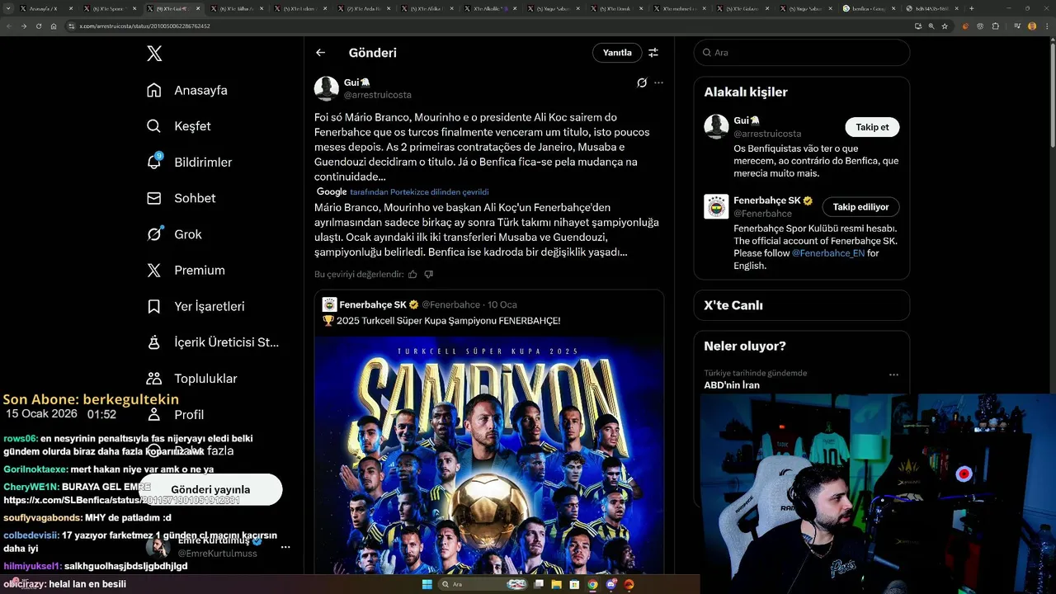Open Bildirimler notifications
Image resolution: width=1056 pixels, height=594 pixels.
point(189,163)
